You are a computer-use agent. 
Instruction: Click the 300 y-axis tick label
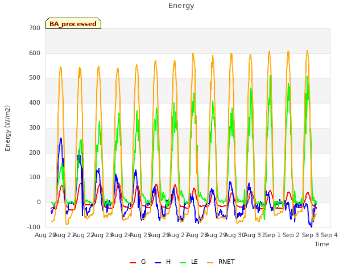(35, 127)
